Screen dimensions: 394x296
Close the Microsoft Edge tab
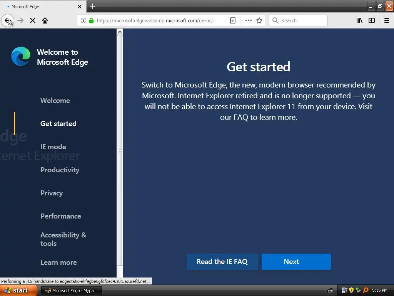click(x=79, y=7)
